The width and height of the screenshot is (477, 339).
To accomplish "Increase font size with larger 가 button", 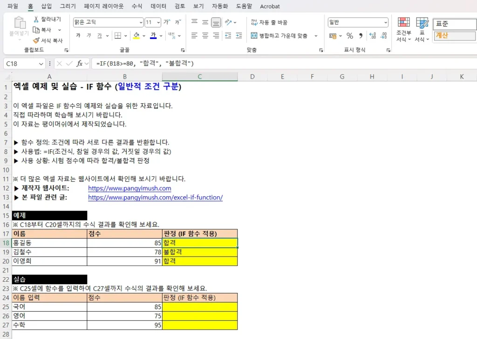I will coord(167,22).
